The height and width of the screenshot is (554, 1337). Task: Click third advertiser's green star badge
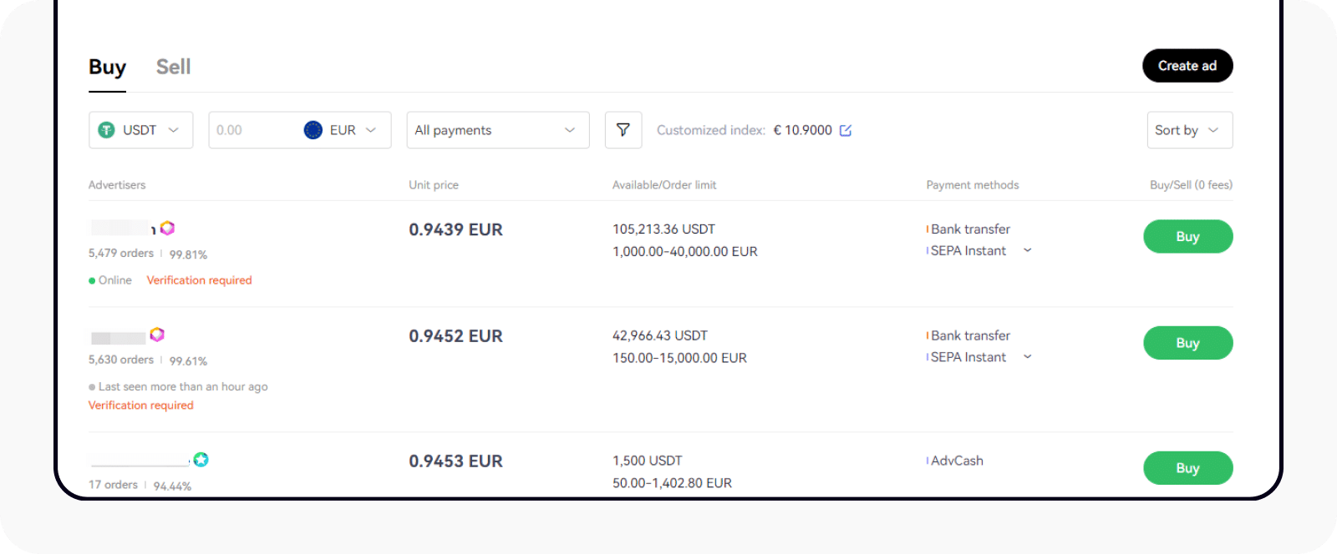pyautogui.click(x=201, y=460)
